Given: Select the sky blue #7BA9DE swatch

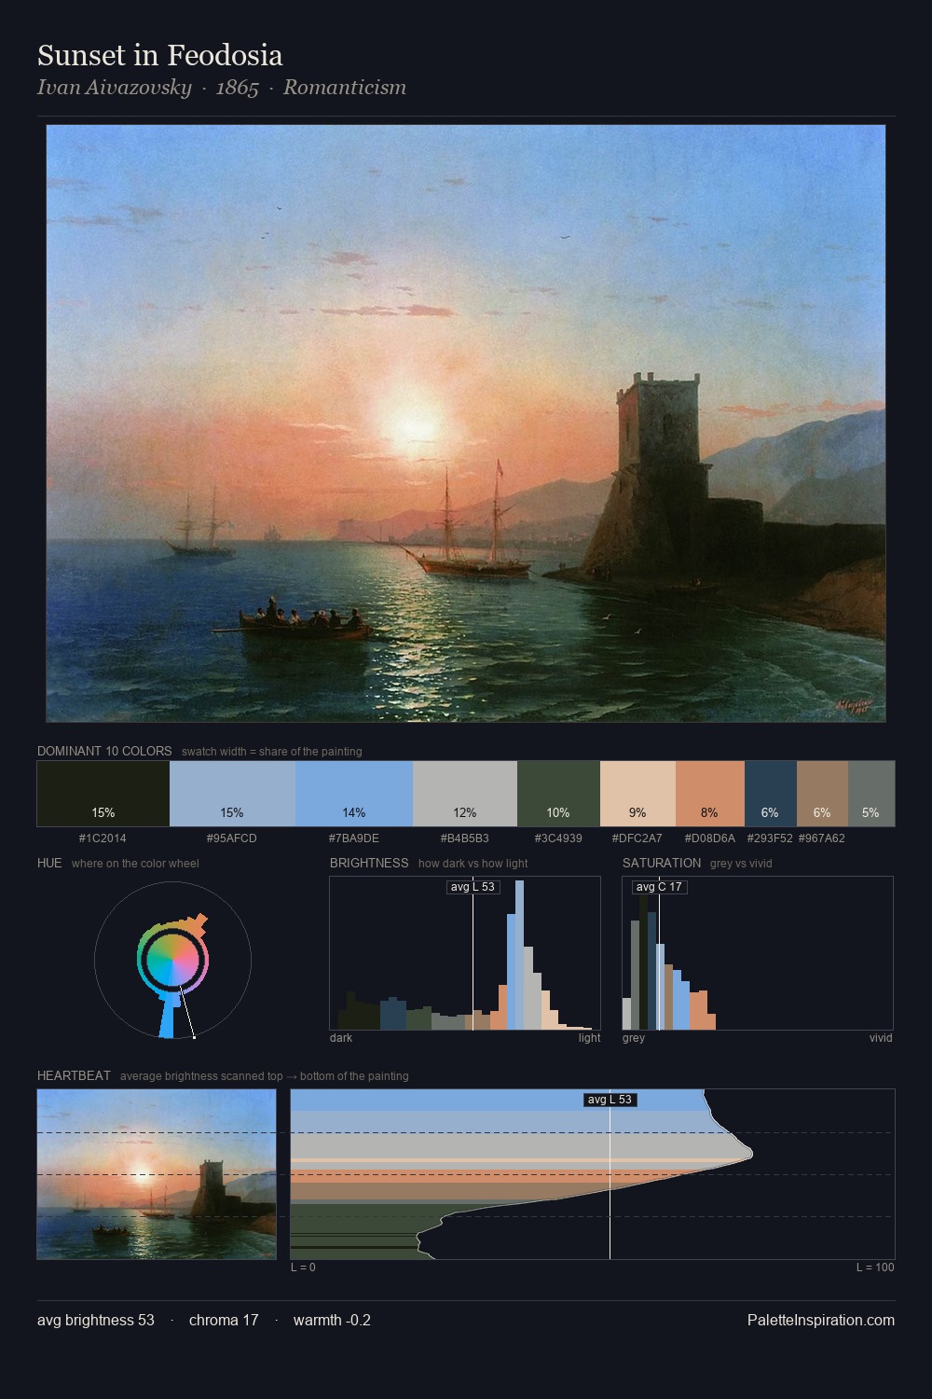Looking at the screenshot, I should (354, 794).
